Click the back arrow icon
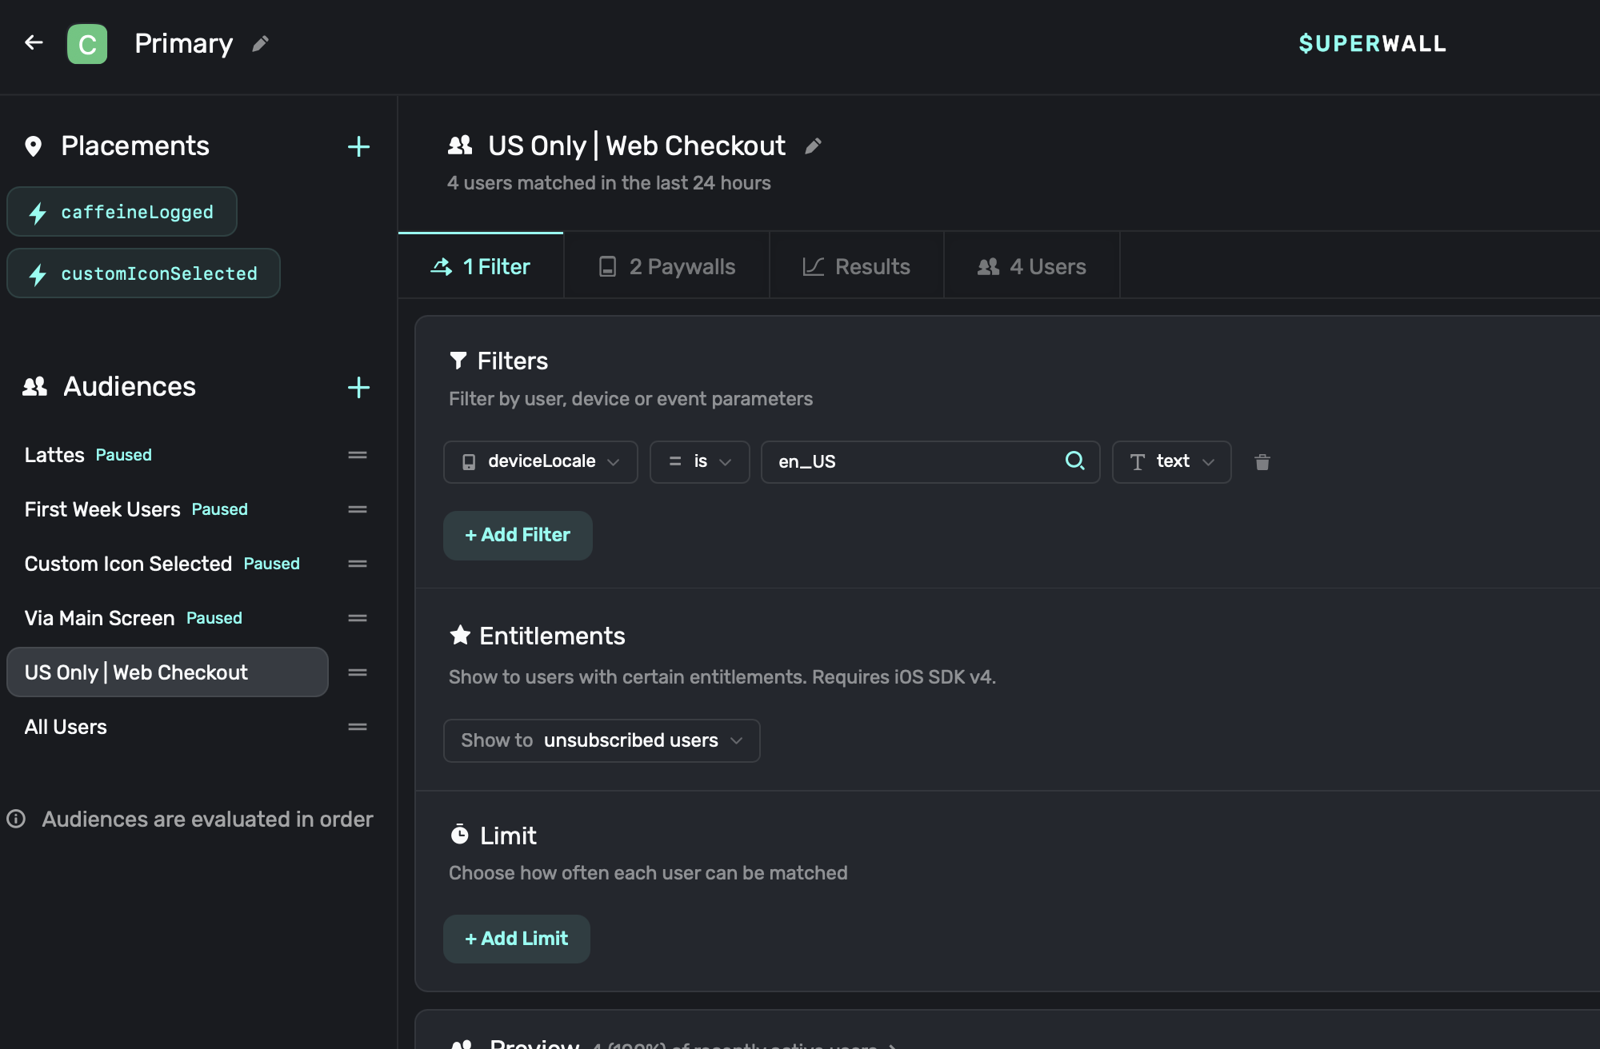 click(x=34, y=42)
